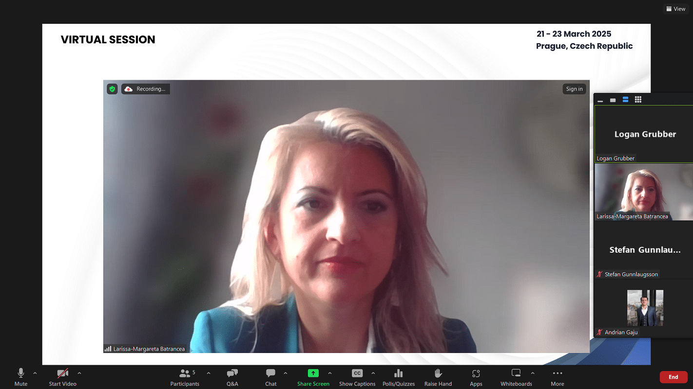Open Polls/Quizzes

[x=398, y=377]
